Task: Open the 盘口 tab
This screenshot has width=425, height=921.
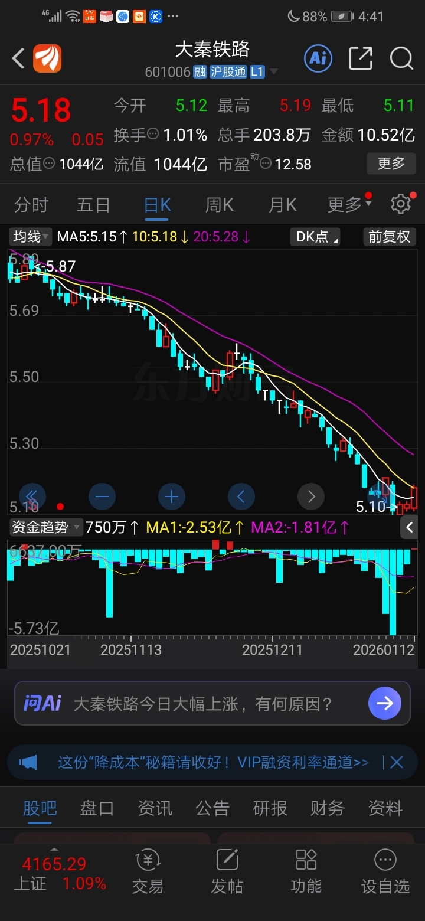Action: [x=97, y=808]
